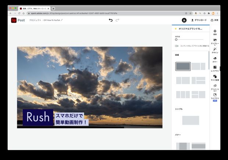Viewport: 228px width, 160px height.
Task: Click the border width slider handle
Action: pos(176,39)
